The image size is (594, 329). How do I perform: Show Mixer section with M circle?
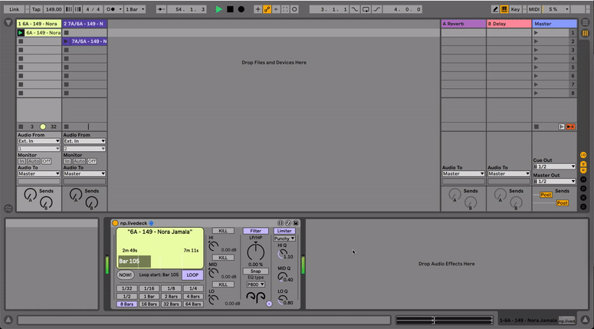[x=583, y=179]
